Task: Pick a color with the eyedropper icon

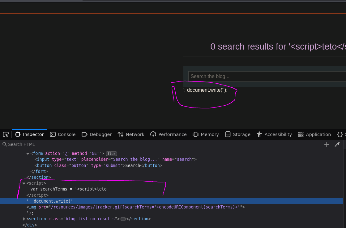Action: pyautogui.click(x=337, y=144)
